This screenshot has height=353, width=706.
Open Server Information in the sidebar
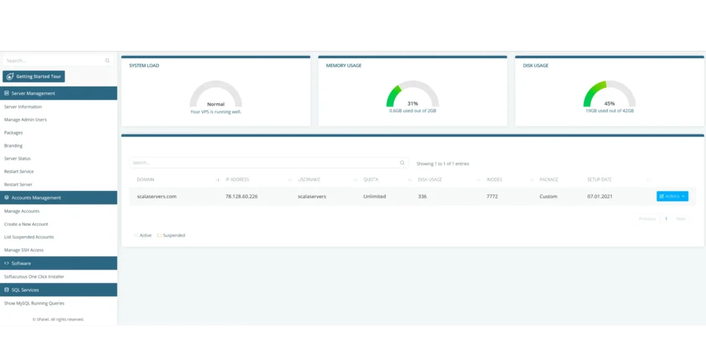(x=23, y=107)
